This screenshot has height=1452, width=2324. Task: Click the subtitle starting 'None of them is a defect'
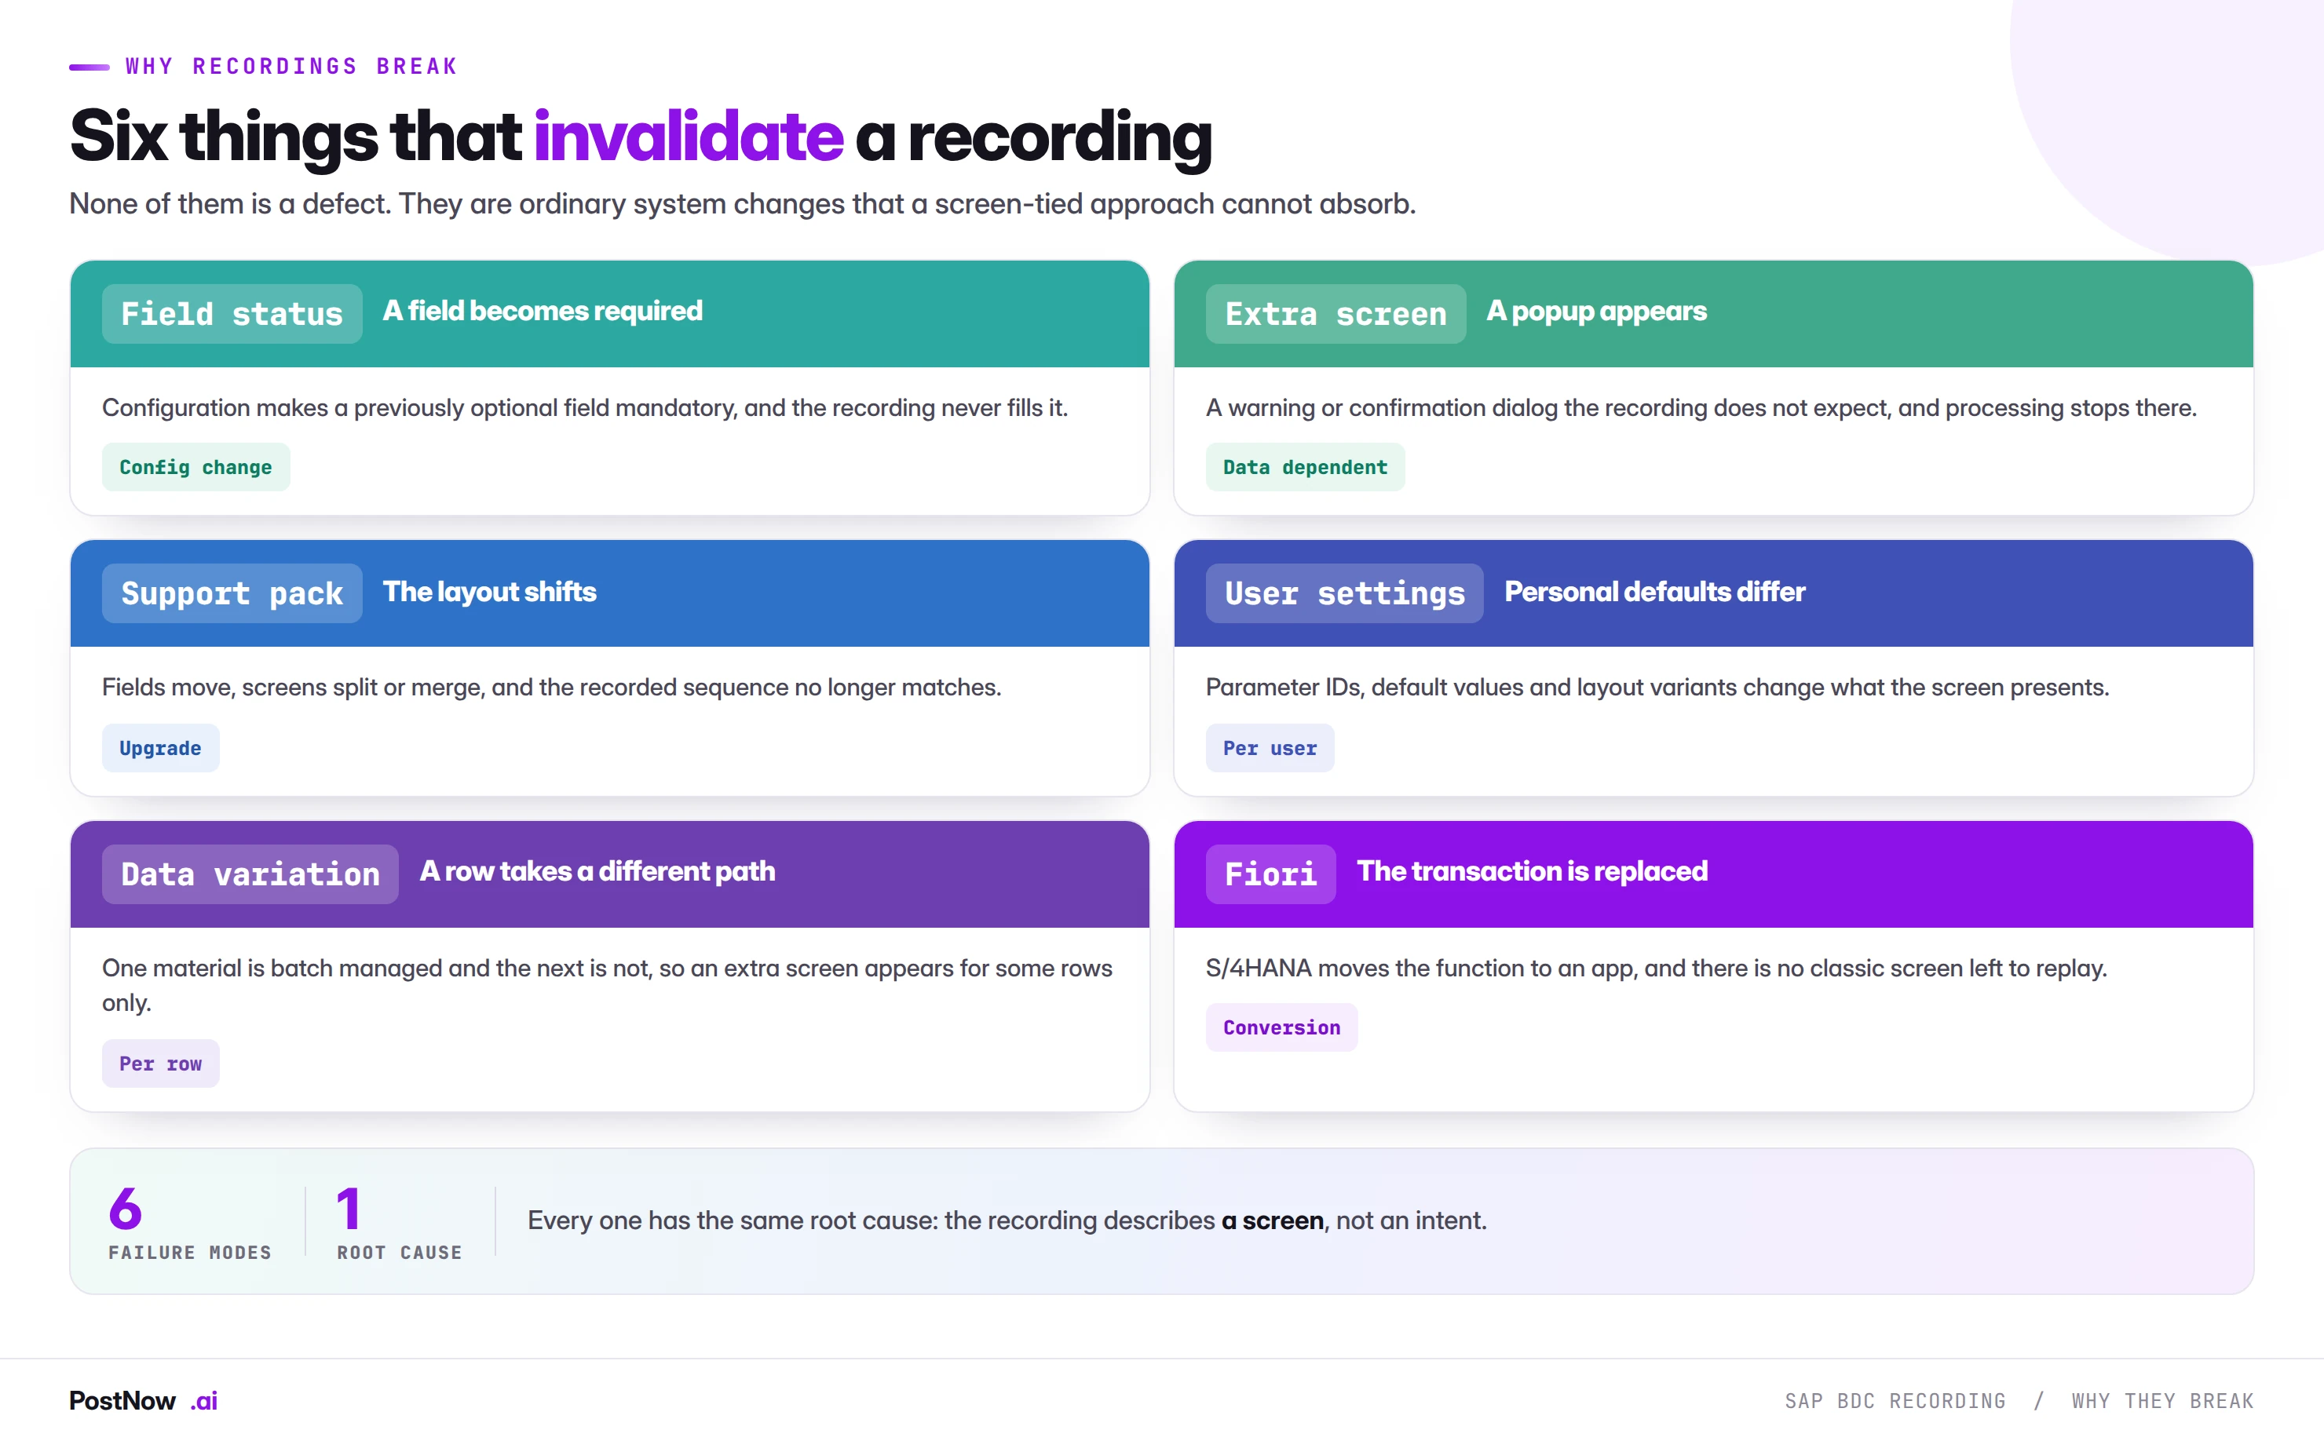pos(742,203)
